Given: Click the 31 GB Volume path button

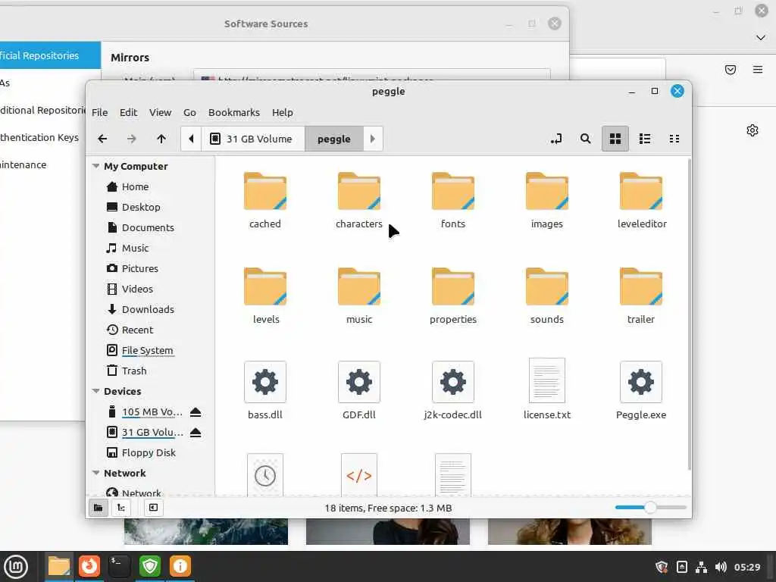Looking at the screenshot, I should point(253,139).
